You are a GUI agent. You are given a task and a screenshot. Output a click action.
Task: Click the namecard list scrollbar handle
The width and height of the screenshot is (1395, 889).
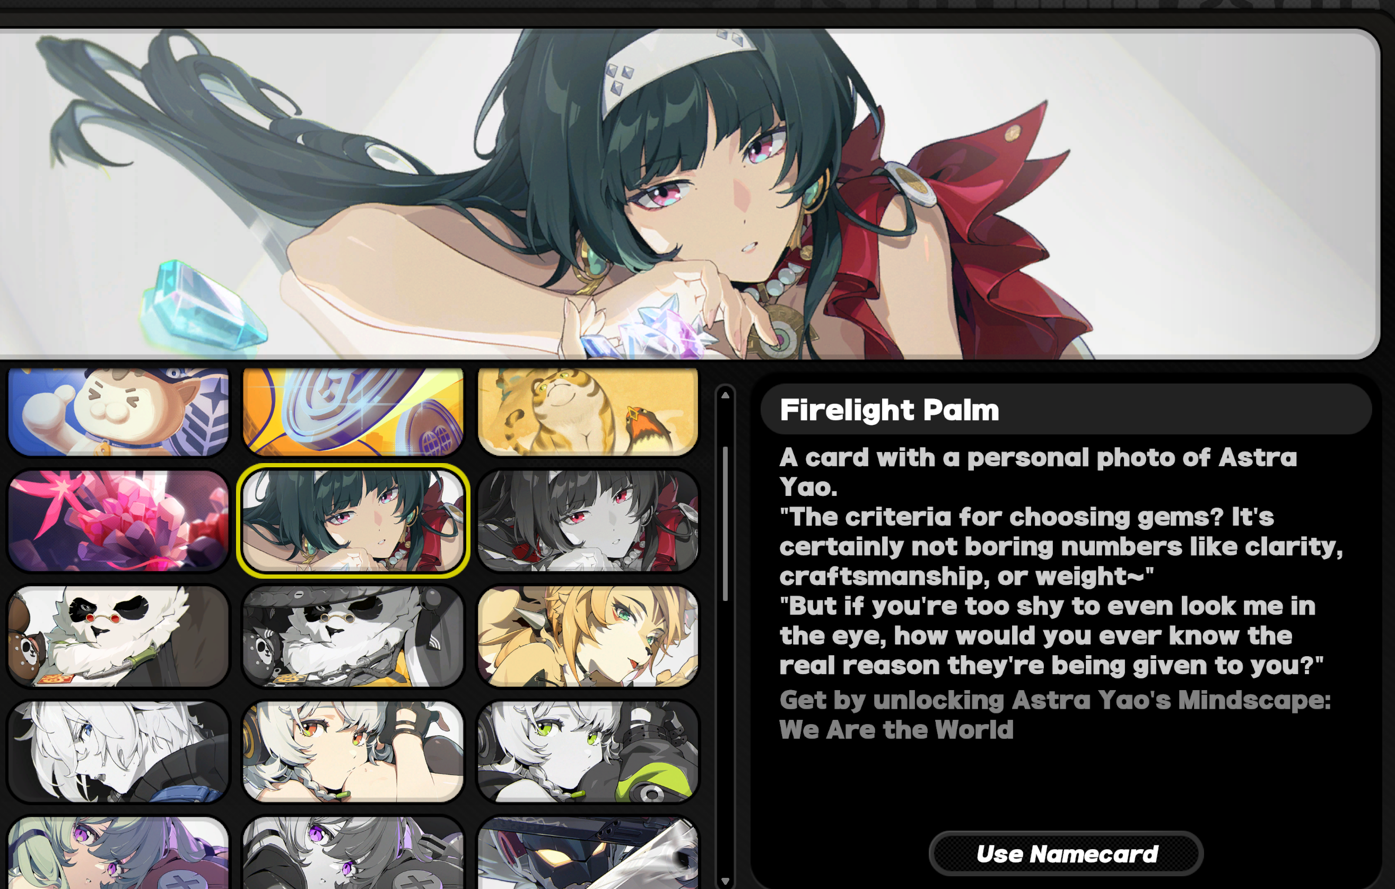(x=725, y=524)
